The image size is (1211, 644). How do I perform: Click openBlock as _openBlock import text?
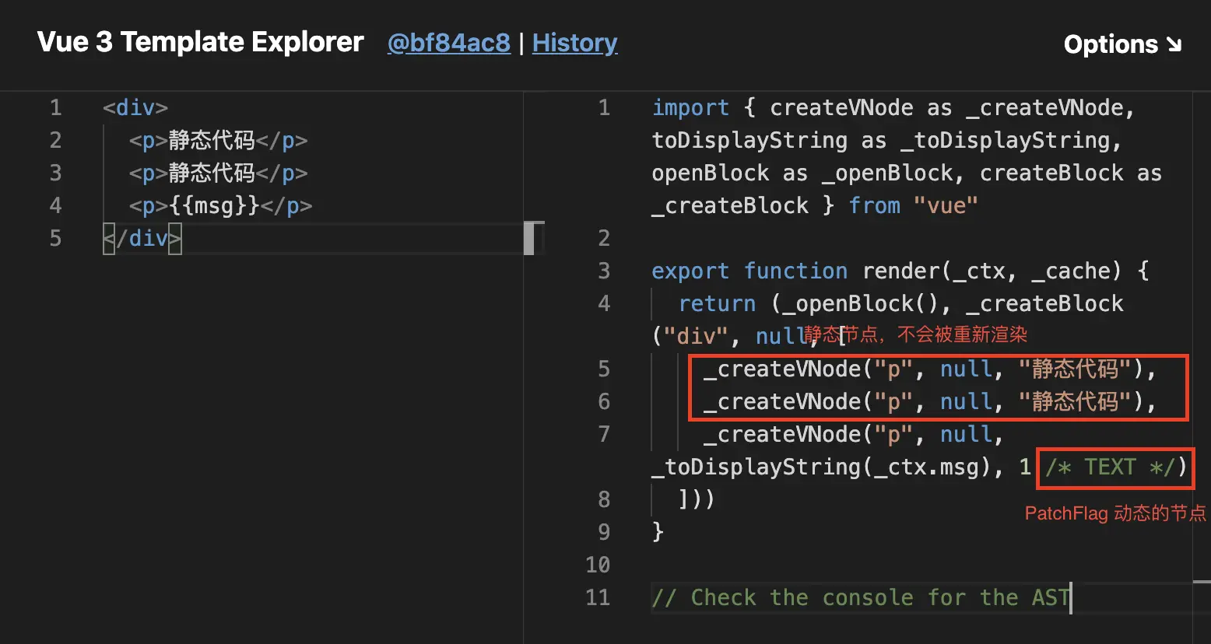coord(808,173)
